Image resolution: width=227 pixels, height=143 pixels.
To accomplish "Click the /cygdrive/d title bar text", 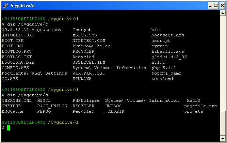I will tap(22, 6).
